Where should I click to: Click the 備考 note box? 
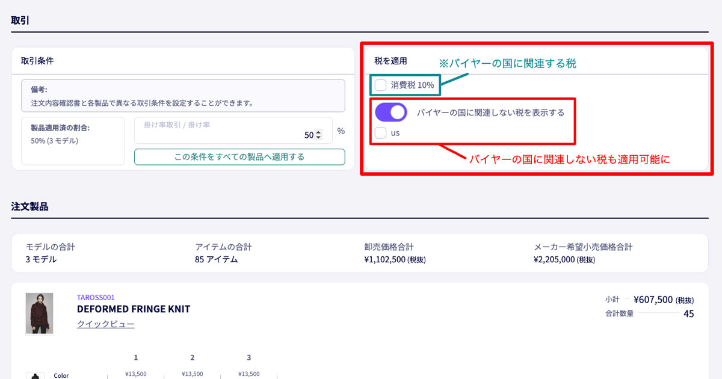(183, 96)
